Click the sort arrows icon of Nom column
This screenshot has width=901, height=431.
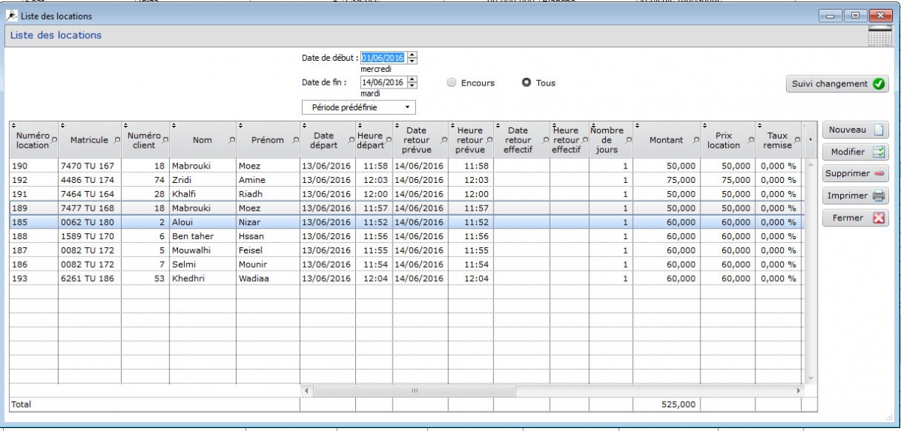pos(173,125)
